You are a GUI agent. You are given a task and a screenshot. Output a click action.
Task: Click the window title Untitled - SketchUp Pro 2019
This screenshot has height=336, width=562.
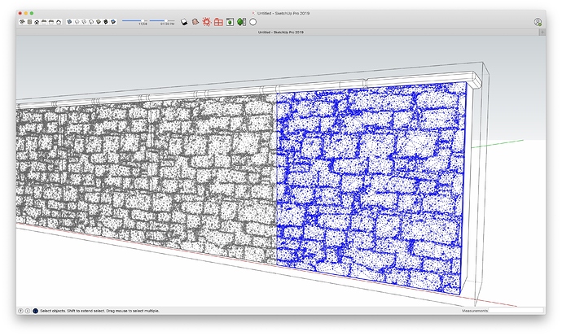(283, 13)
